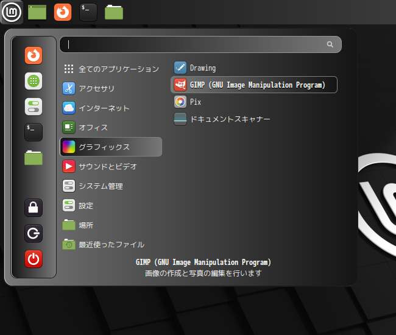The image size is (396, 335).
Task: Open 最近使ったファイル recent files
Action: [x=111, y=244]
